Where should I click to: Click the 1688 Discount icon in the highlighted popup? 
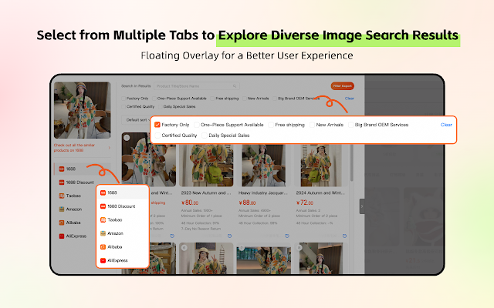point(103,206)
